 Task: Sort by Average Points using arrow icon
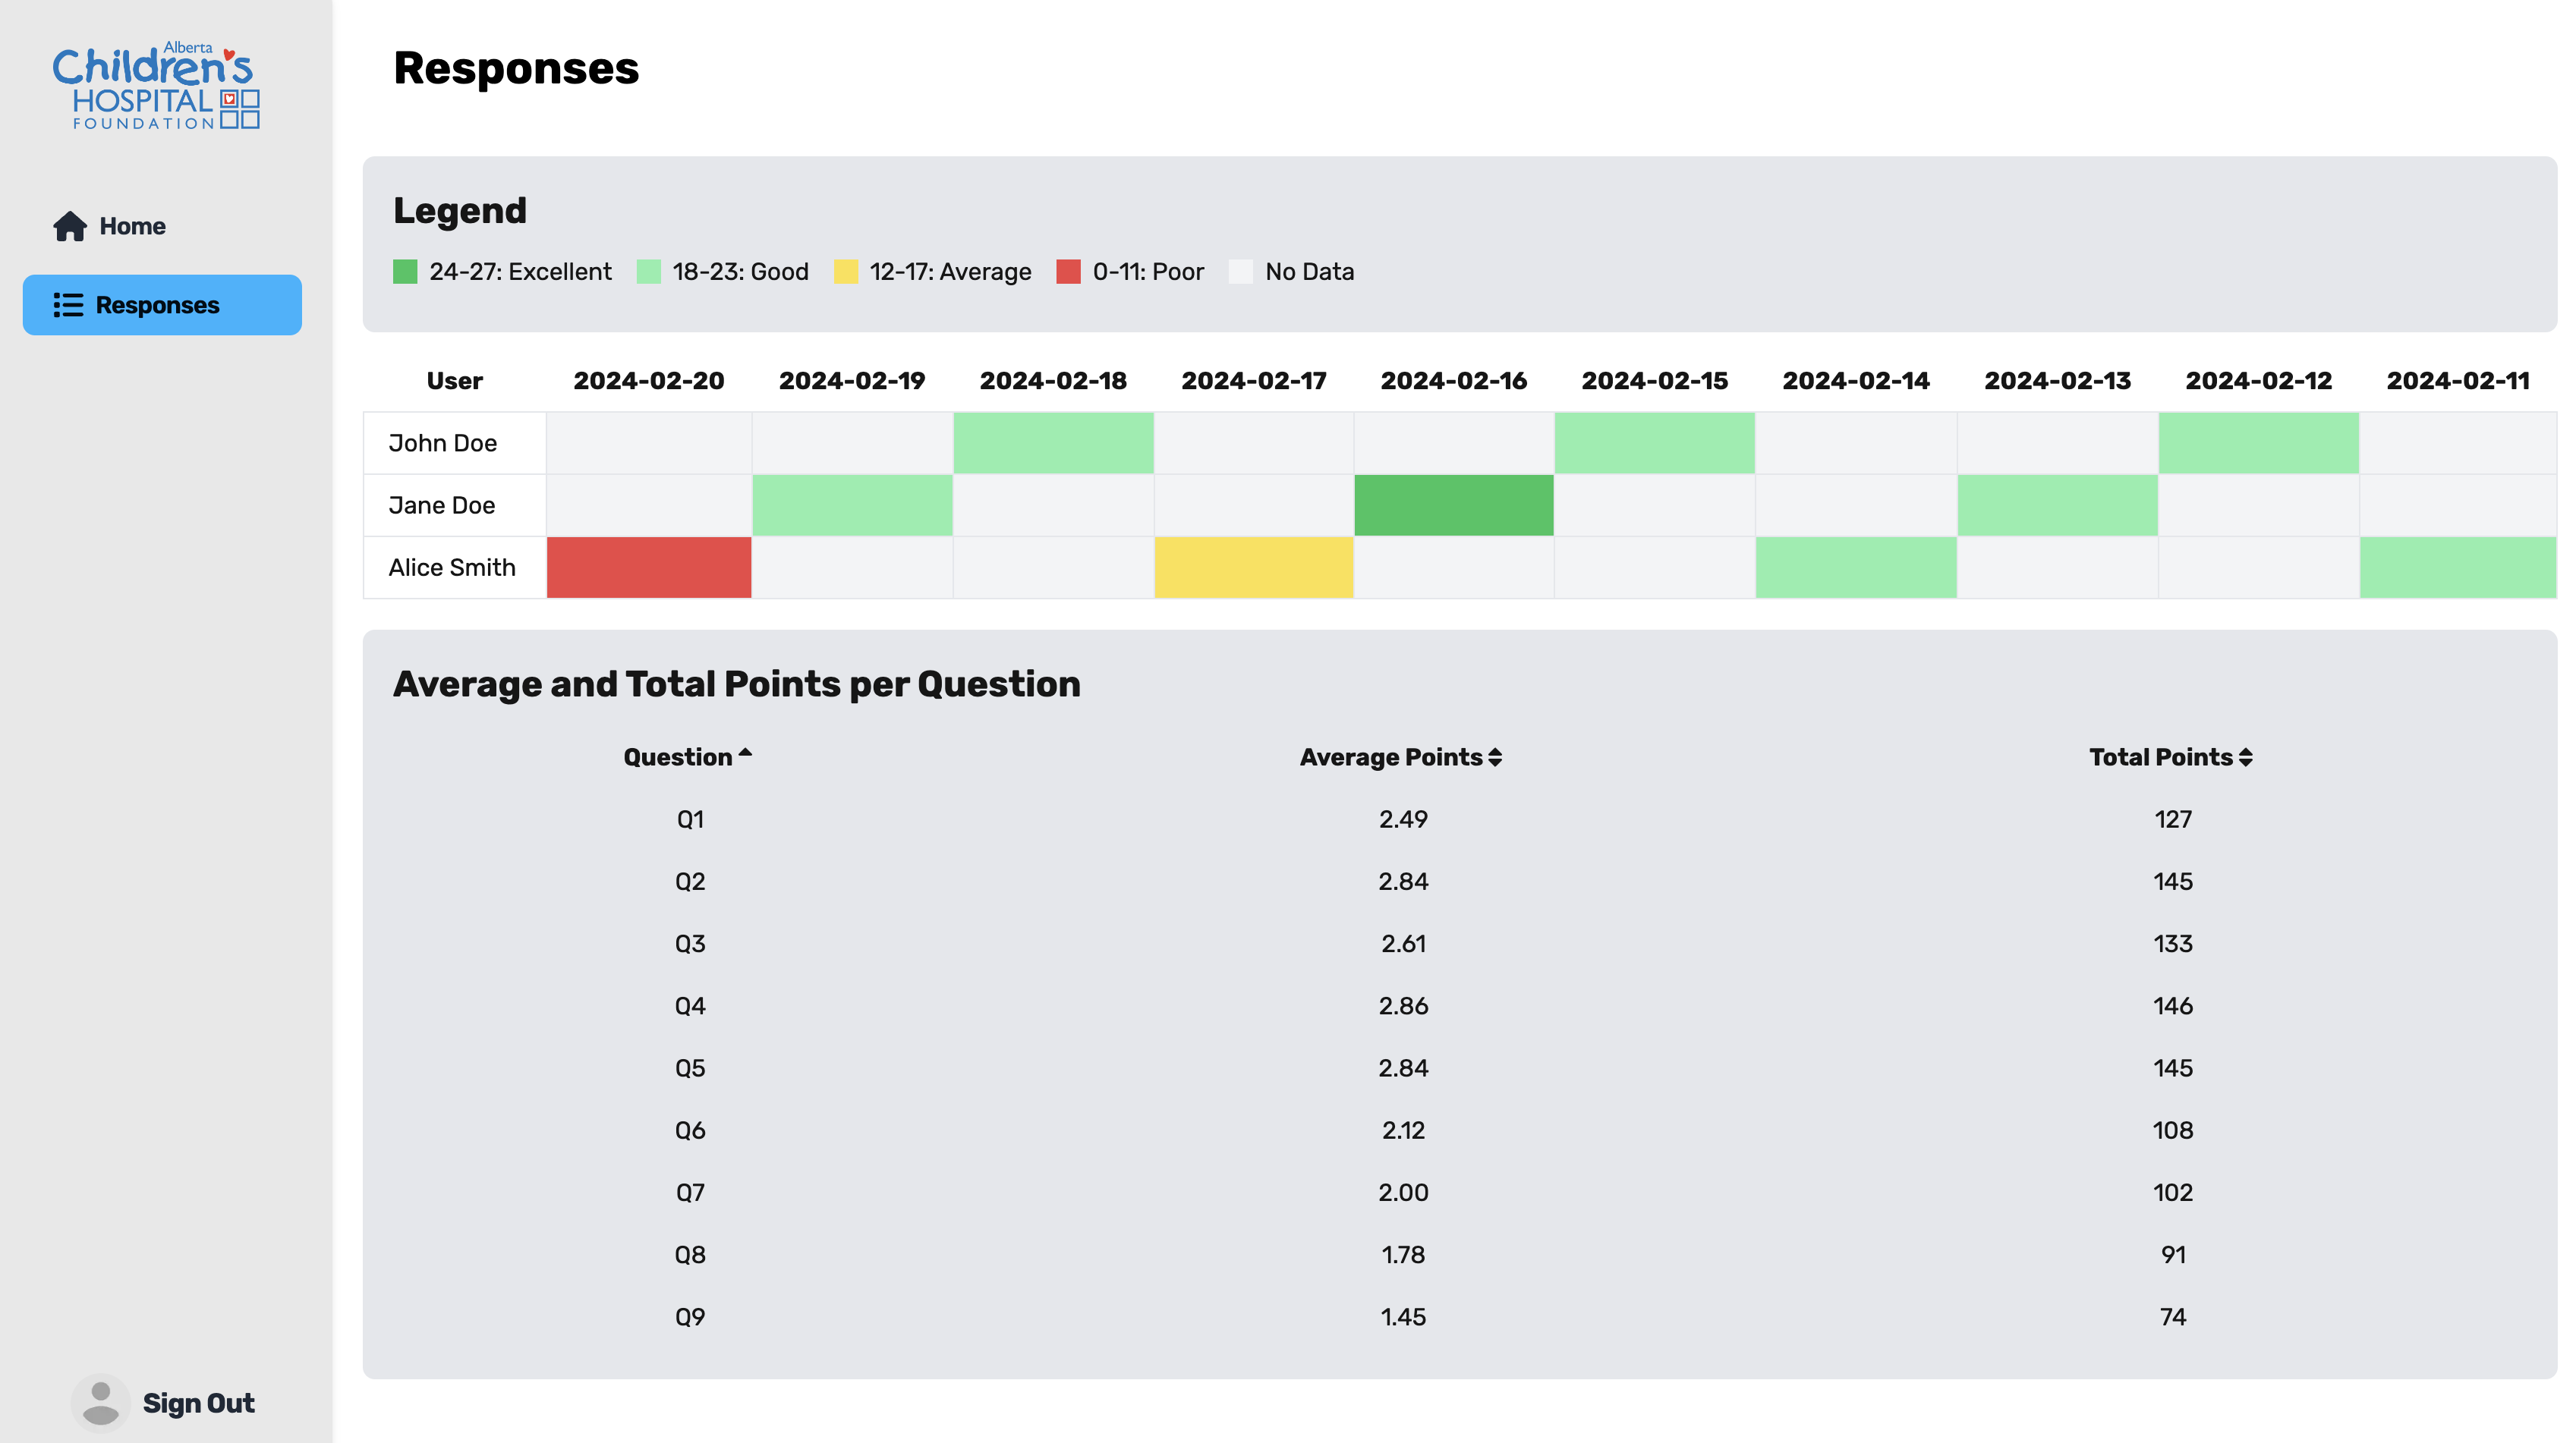click(x=1495, y=757)
